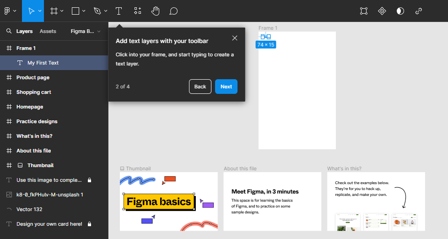The height and width of the screenshot is (239, 448).
Task: Click the Create component icon
Action: [382, 11]
